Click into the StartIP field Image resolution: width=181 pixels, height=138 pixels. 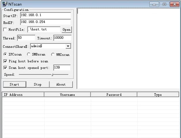(x=46, y=15)
